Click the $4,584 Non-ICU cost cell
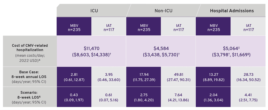This screenshot has height=110, width=268. click(x=161, y=52)
